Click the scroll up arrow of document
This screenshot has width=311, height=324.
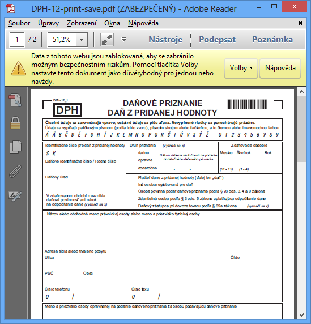(301, 92)
